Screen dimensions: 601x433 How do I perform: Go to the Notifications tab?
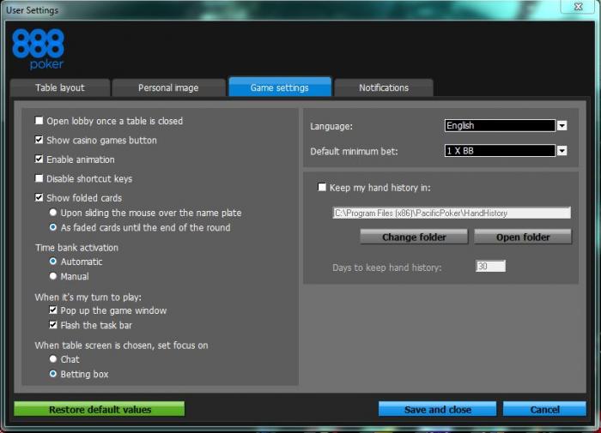coord(384,87)
